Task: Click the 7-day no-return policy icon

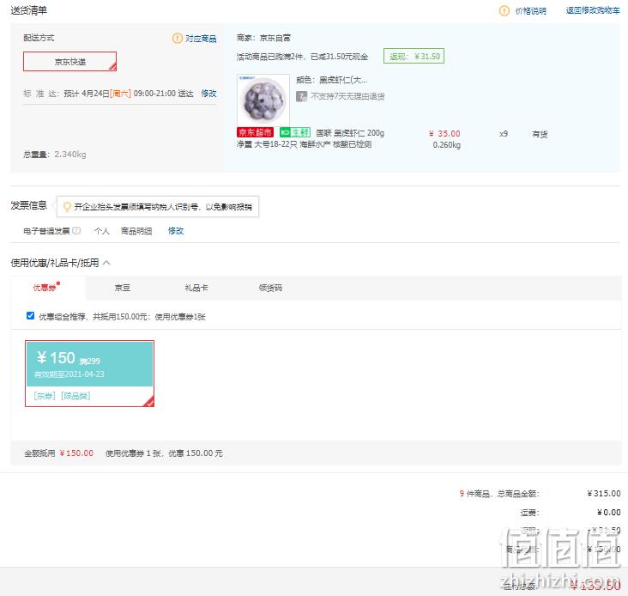Action: pos(301,96)
